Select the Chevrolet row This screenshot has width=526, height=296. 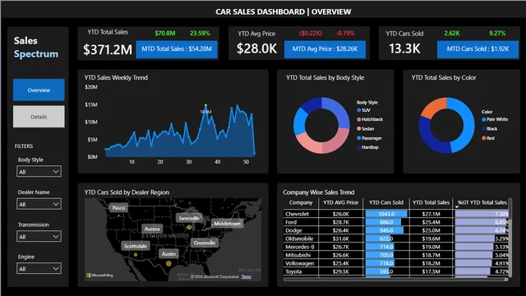pyautogui.click(x=396, y=214)
